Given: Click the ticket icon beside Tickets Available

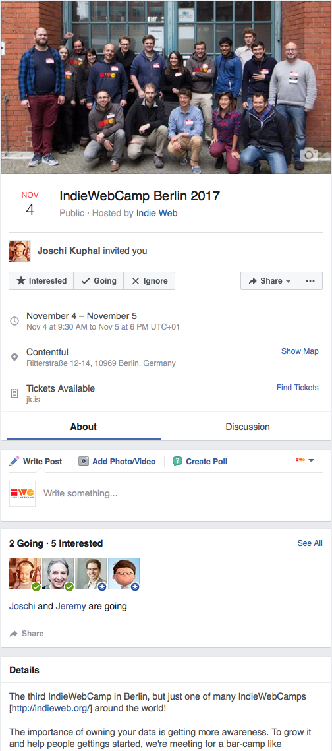Looking at the screenshot, I should click(x=15, y=394).
